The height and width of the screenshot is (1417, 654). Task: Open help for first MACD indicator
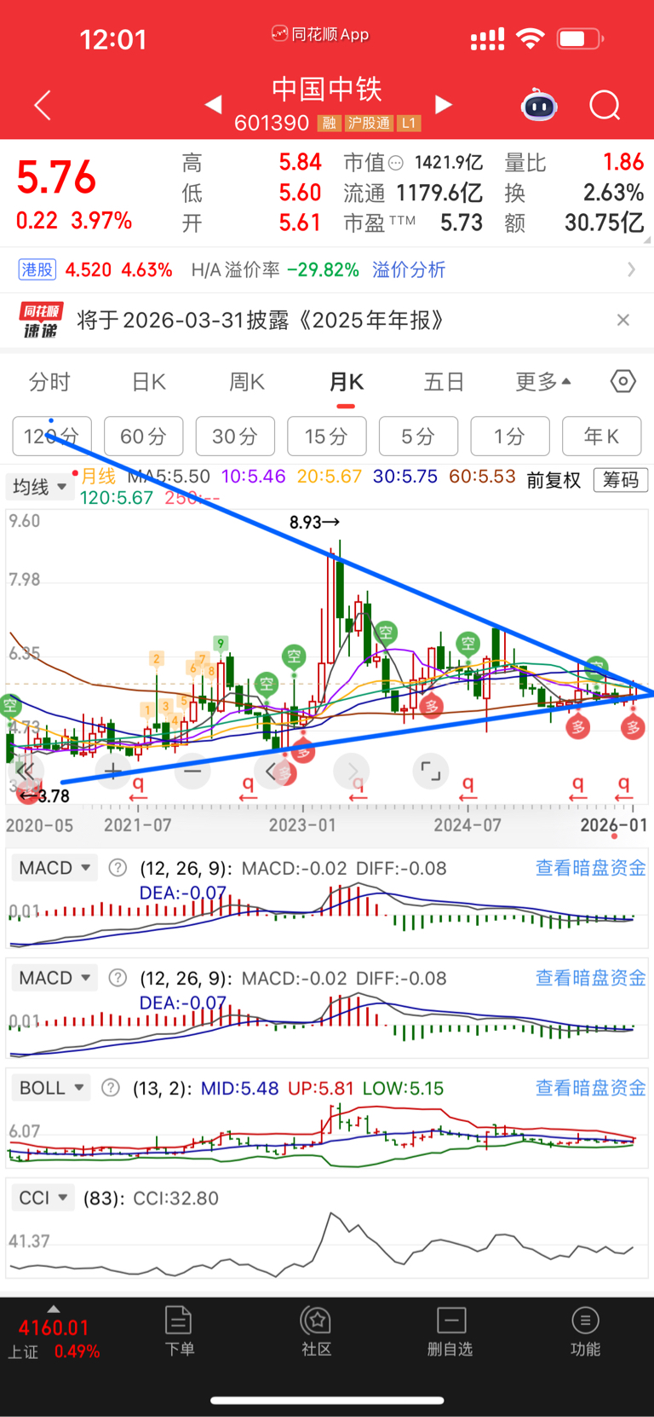(118, 868)
